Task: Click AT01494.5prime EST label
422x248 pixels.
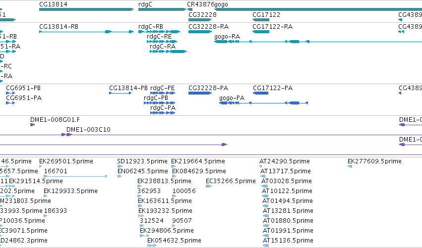Action: pos(288,201)
